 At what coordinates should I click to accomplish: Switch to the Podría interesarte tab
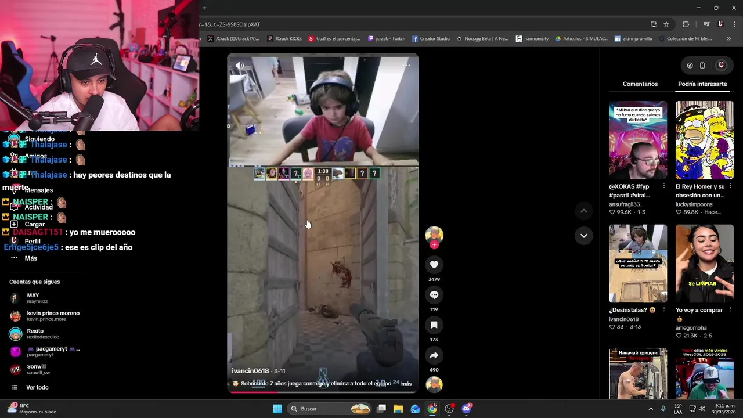coord(702,84)
